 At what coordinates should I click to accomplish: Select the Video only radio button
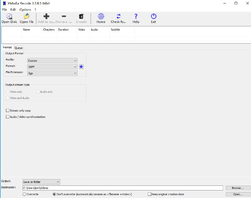pyautogui.click(x=8, y=92)
